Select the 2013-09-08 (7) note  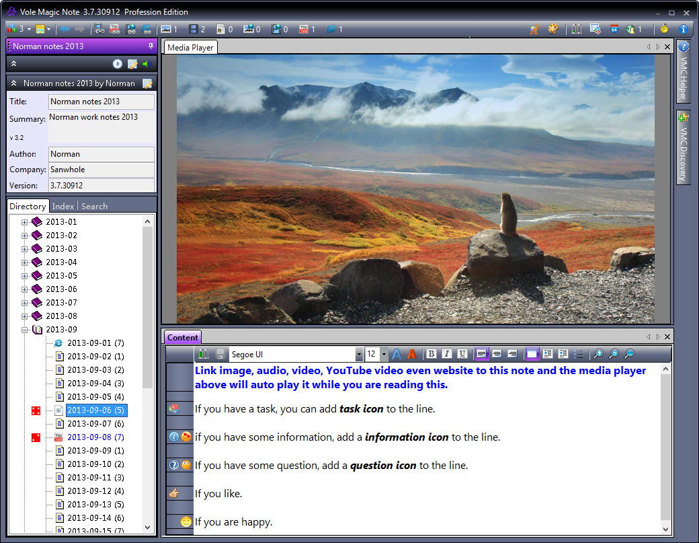95,437
